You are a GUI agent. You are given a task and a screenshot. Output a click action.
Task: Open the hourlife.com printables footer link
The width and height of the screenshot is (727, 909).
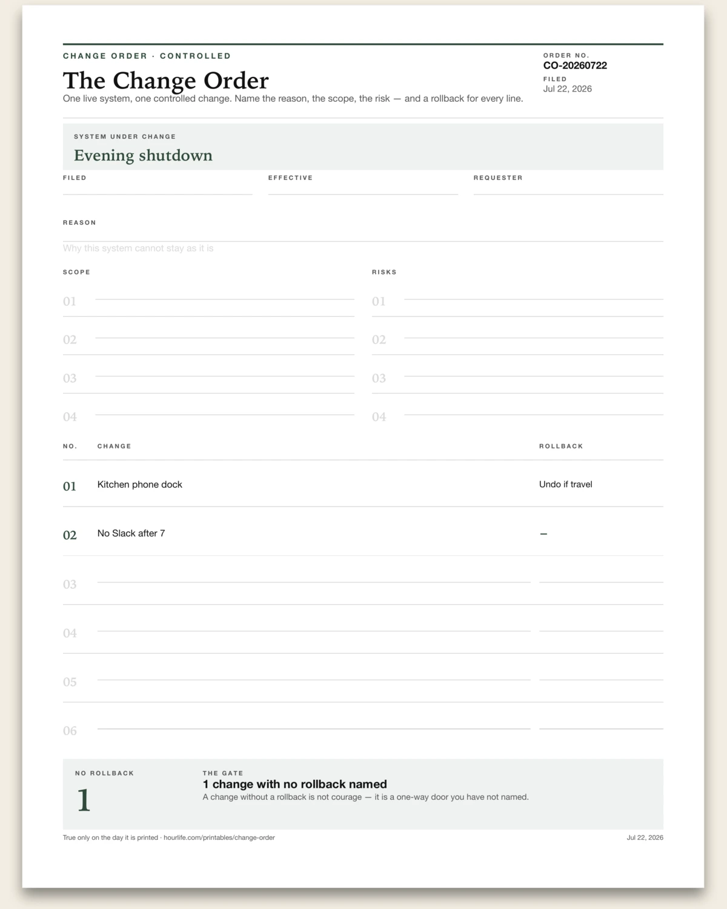pos(219,837)
